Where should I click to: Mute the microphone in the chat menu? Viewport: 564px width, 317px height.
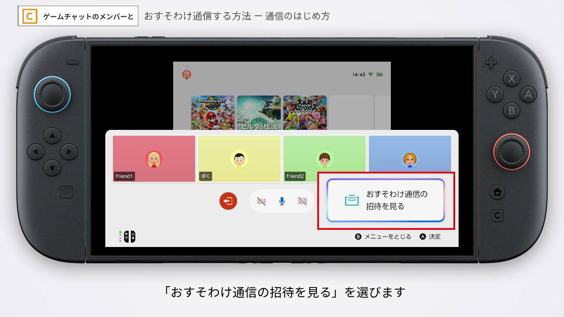[x=281, y=200]
